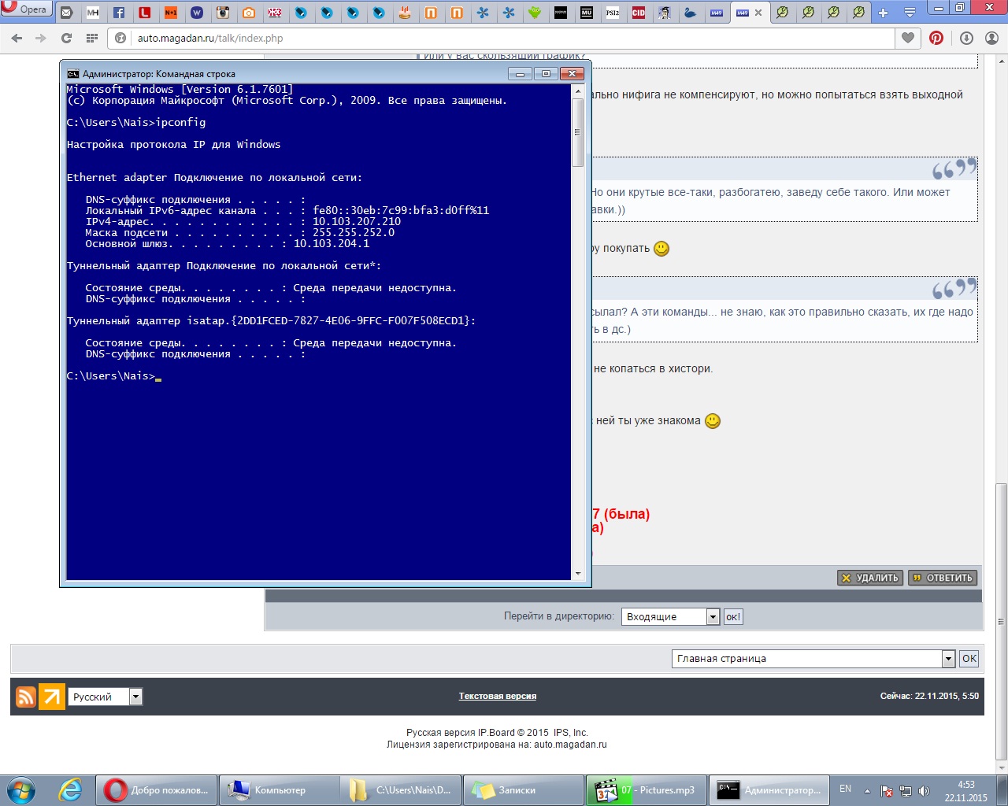Click the Текстовая версия link
Image resolution: width=1008 pixels, height=806 pixels.
(497, 696)
